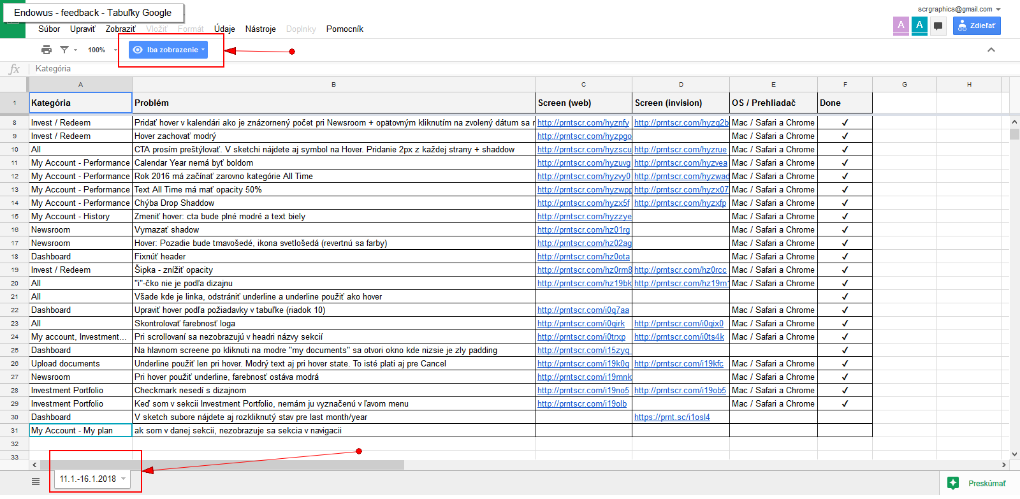This screenshot has width=1020, height=499.
Task: Open the all sheets list icon
Action: pyautogui.click(x=36, y=482)
